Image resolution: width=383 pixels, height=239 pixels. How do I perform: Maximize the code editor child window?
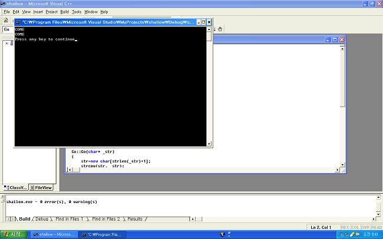pos(334,39)
